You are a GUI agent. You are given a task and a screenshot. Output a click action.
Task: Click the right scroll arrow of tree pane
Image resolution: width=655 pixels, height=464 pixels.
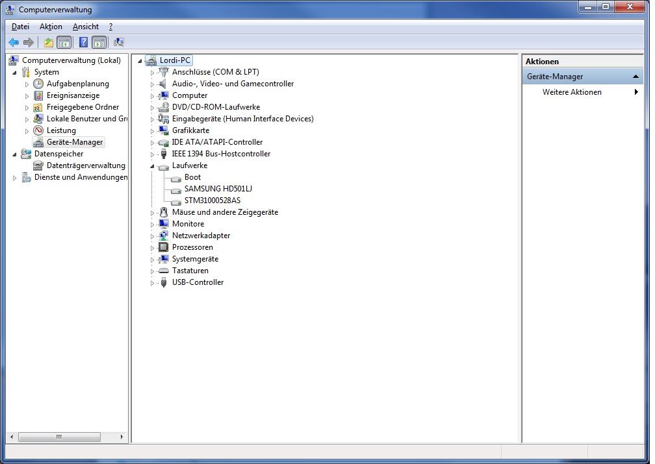[x=122, y=437]
